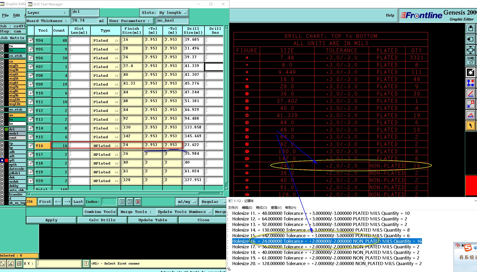The image size is (477, 272).
Task: Open the Help menu
Action: click(x=390, y=15)
